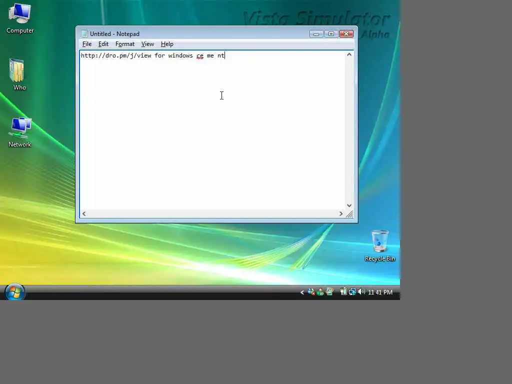
Task: Open the File menu in Notepad
Action: point(87,44)
